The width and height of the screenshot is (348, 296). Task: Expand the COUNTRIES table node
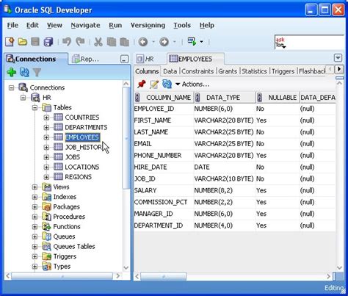(x=46, y=118)
